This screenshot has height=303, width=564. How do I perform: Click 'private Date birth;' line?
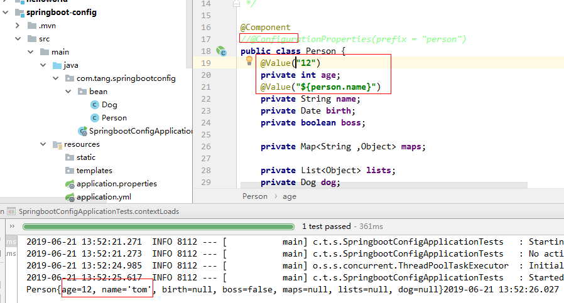(308, 110)
